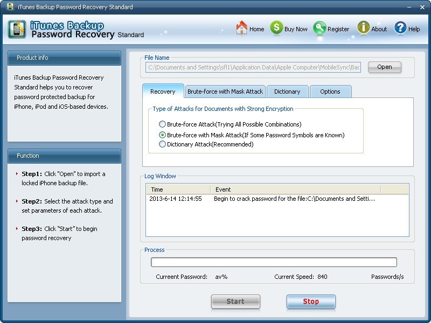Switch to the Recovery tab
The width and height of the screenshot is (431, 323).
[x=163, y=92]
